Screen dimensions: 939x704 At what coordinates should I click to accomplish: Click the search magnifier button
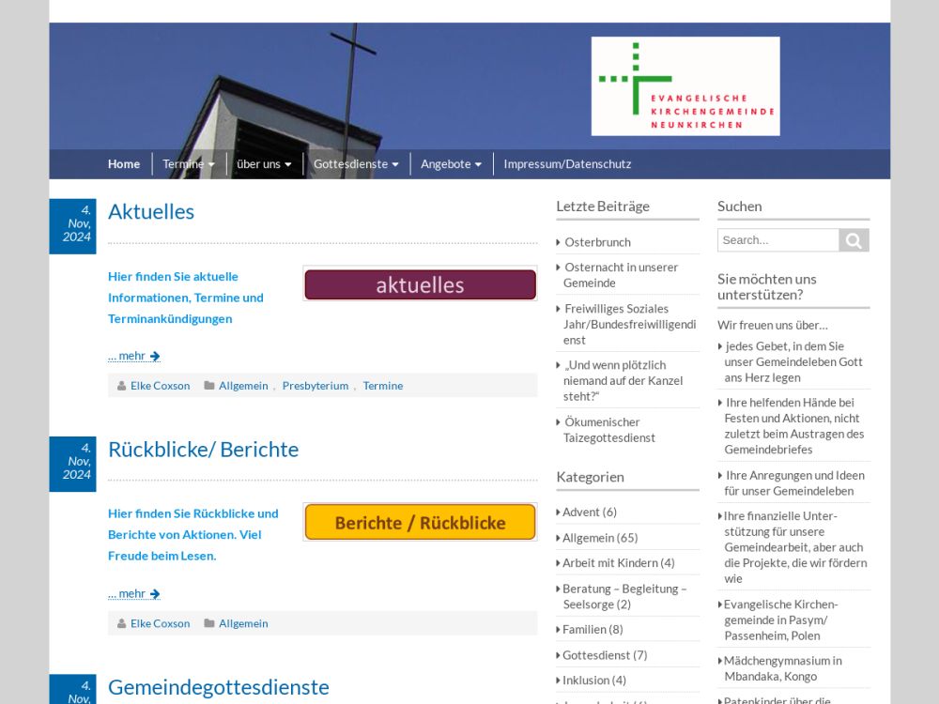pyautogui.click(x=854, y=240)
